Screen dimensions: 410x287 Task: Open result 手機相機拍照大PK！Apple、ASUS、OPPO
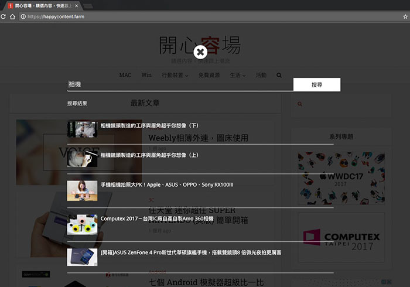[x=167, y=185]
